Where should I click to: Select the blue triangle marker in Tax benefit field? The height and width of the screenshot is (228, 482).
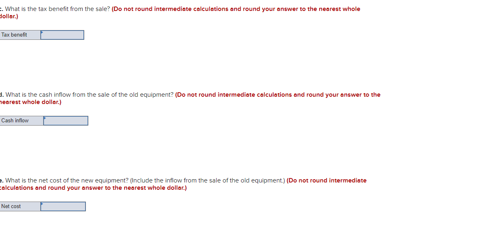(x=42, y=32)
